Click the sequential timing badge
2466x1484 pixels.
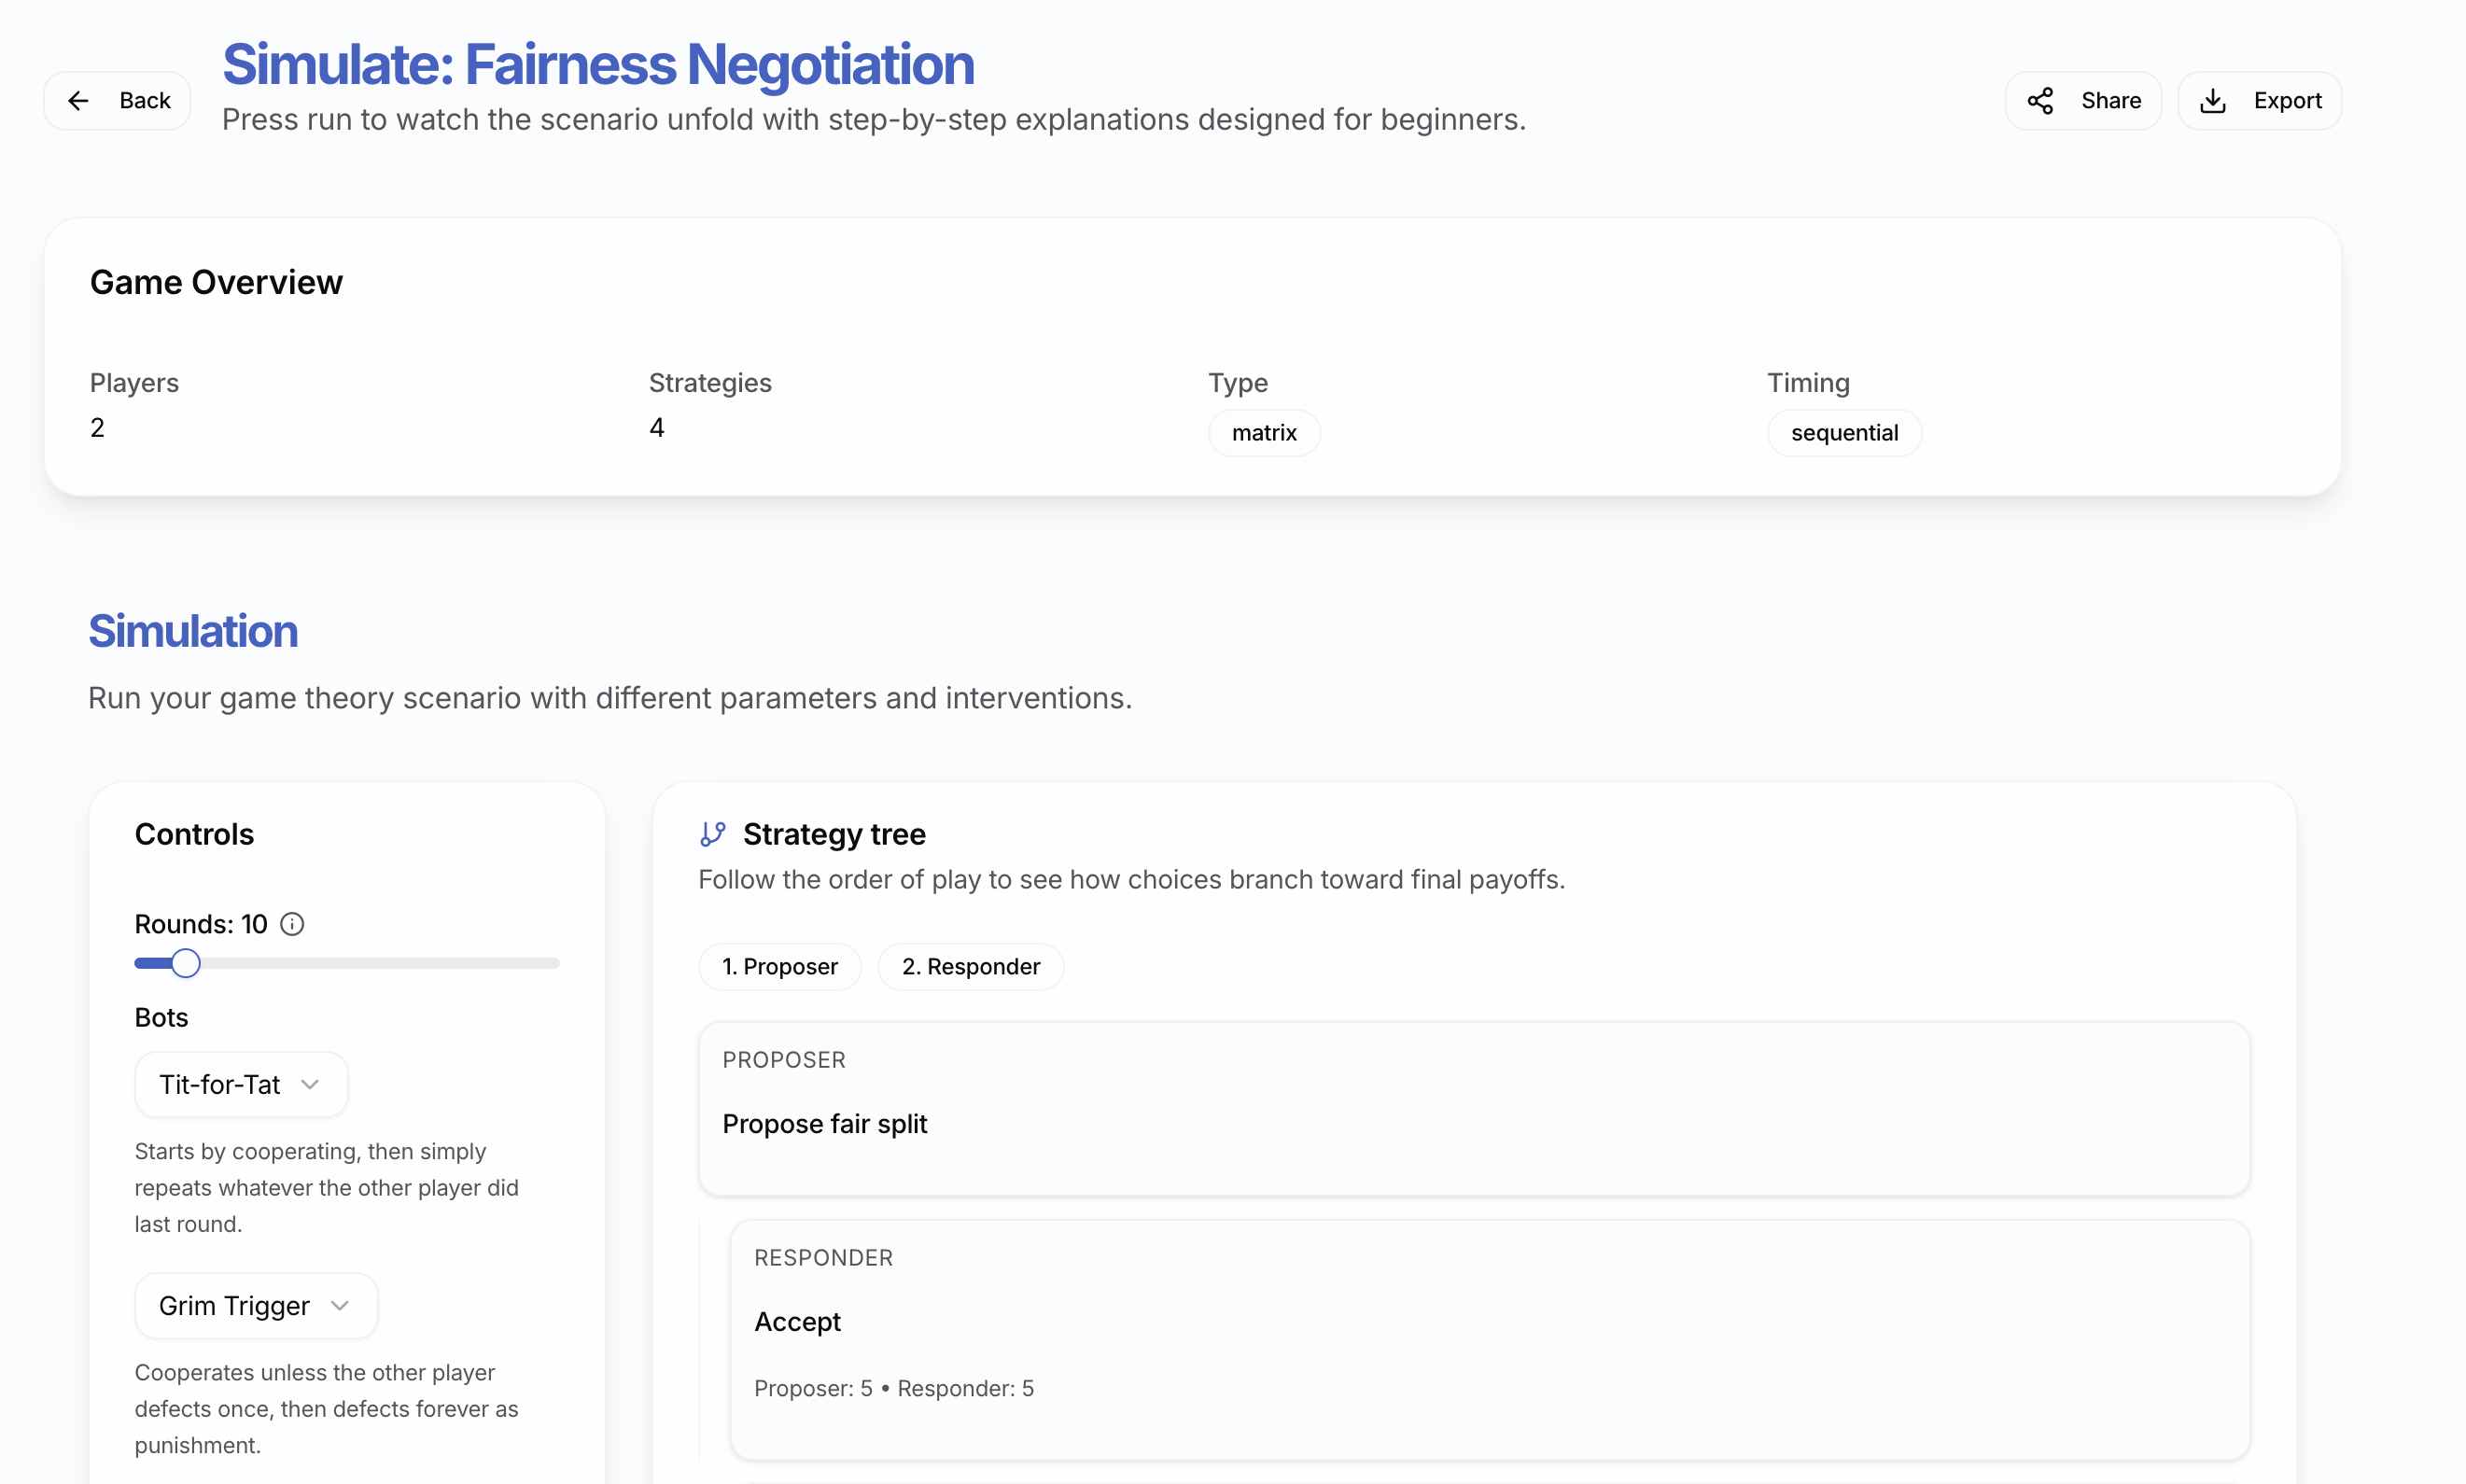tap(1843, 433)
